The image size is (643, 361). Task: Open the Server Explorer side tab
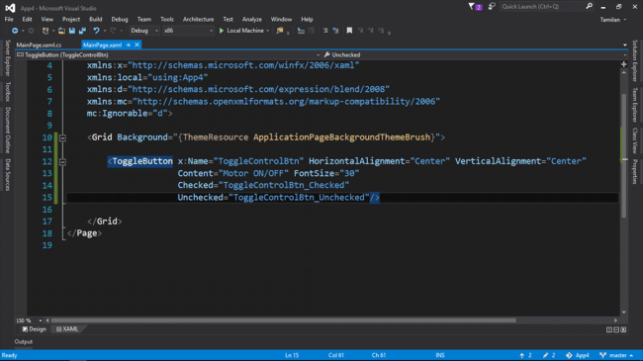pos(7,57)
